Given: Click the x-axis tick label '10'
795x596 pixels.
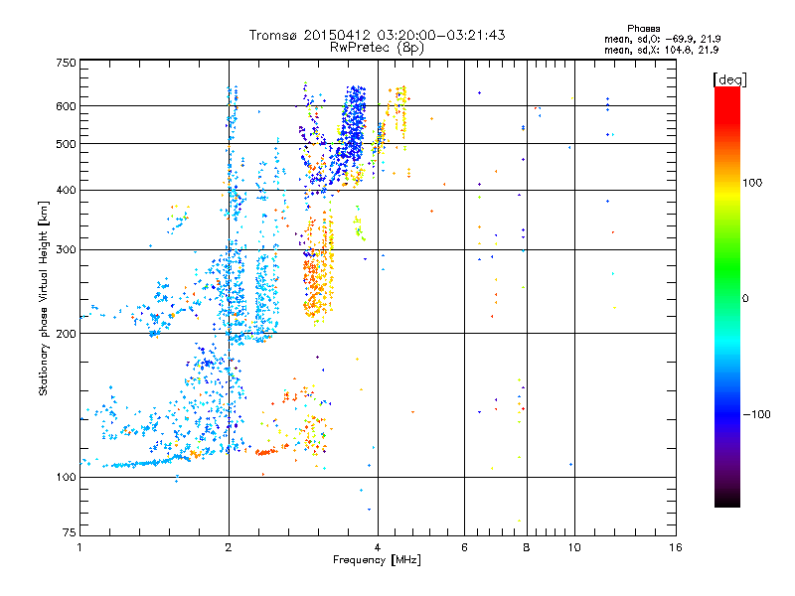Looking at the screenshot, I should pos(574,547).
